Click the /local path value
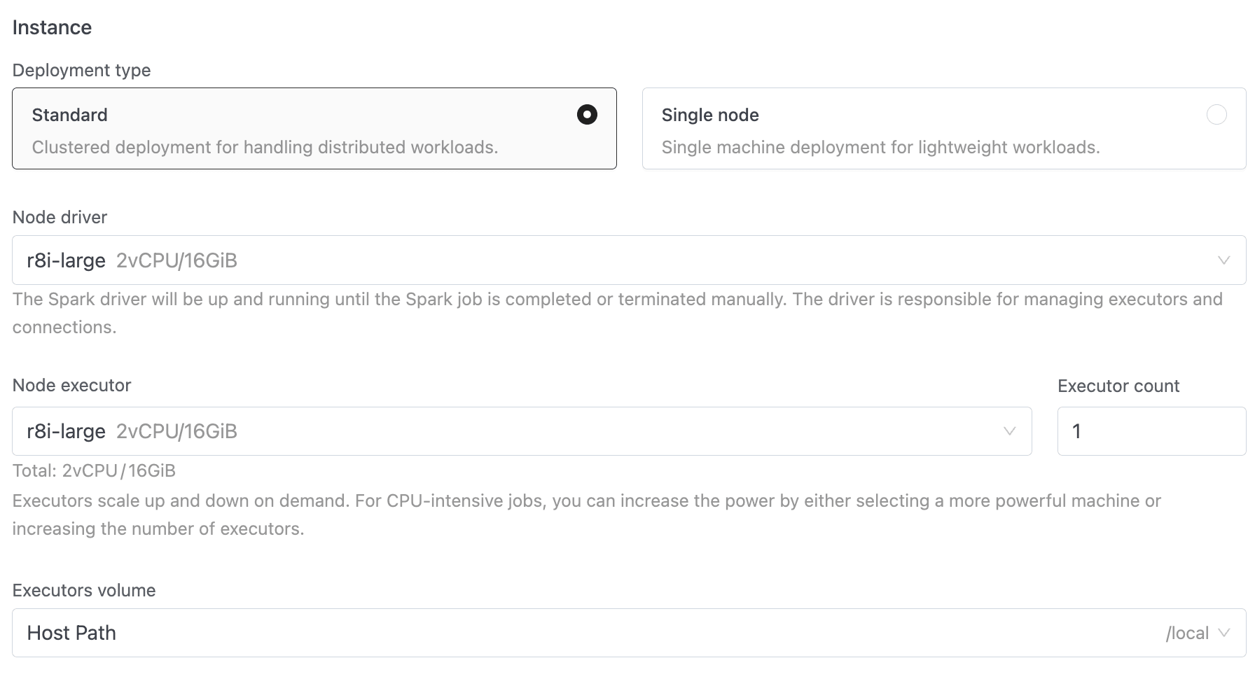Screen dimensions: 1255x679 click(x=1187, y=633)
